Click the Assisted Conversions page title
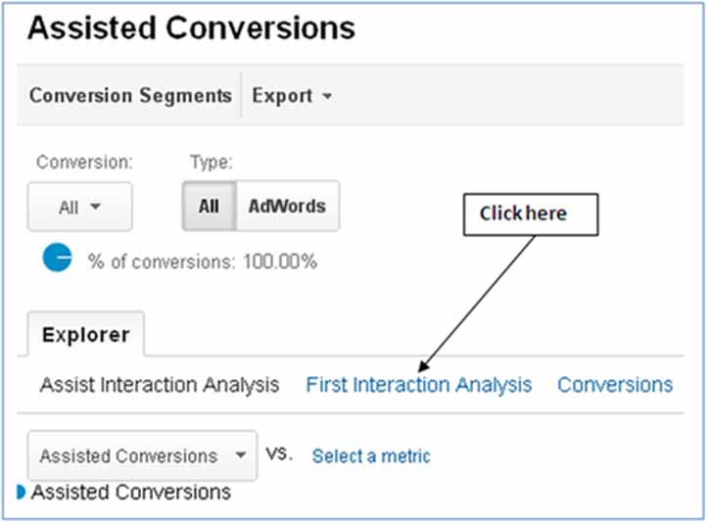 pyautogui.click(x=192, y=28)
